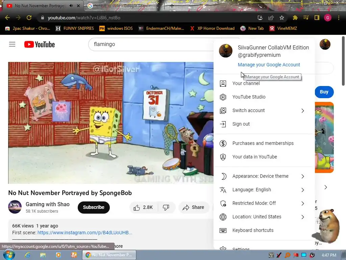Open Your data in YouTube
Image resolution: width=346 pixels, height=260 pixels.
(264, 157)
